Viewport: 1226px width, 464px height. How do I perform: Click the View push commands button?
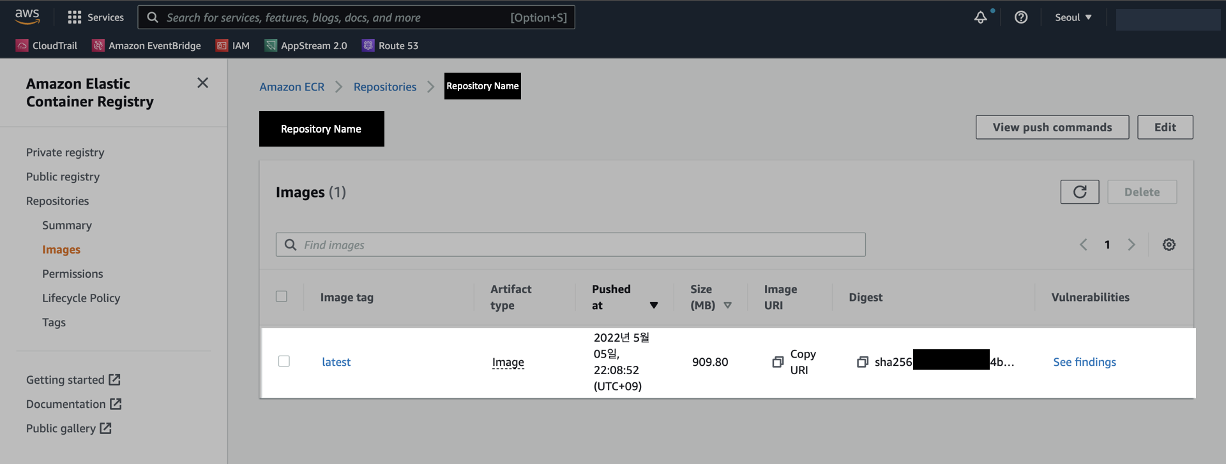(1052, 127)
